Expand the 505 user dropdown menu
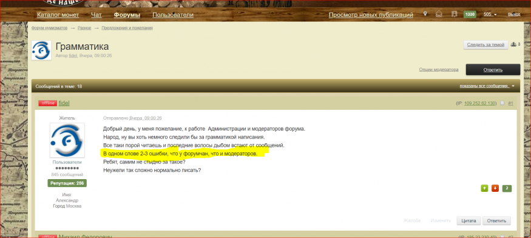The width and height of the screenshot is (531, 238). click(x=490, y=14)
